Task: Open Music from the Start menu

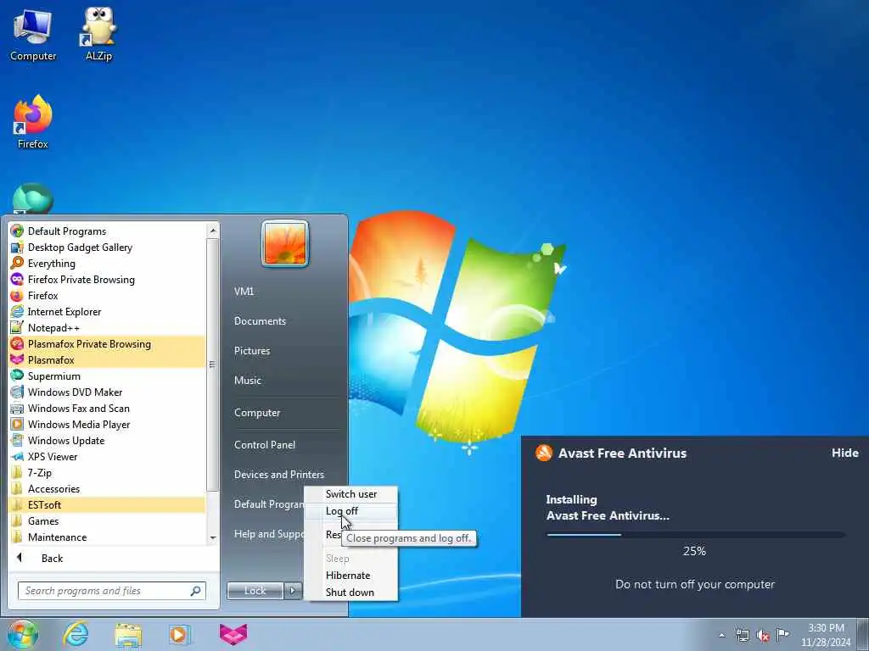Action: (x=248, y=381)
